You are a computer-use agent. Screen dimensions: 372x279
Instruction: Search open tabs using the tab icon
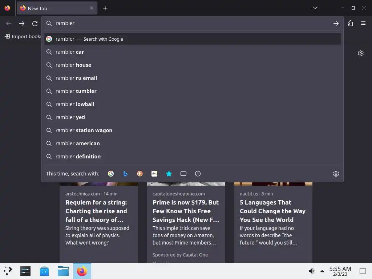tap(183, 174)
